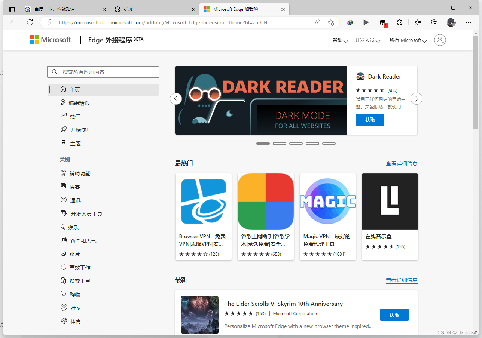Click the extension icon with red badge
This screenshot has height=338, width=482.
pos(383,23)
